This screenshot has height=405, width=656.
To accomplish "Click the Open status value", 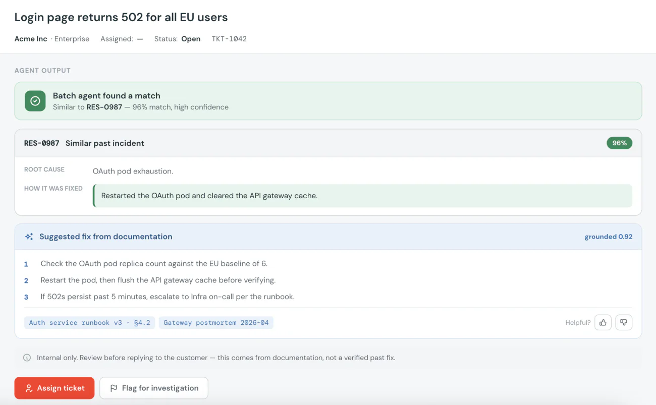I will 191,39.
